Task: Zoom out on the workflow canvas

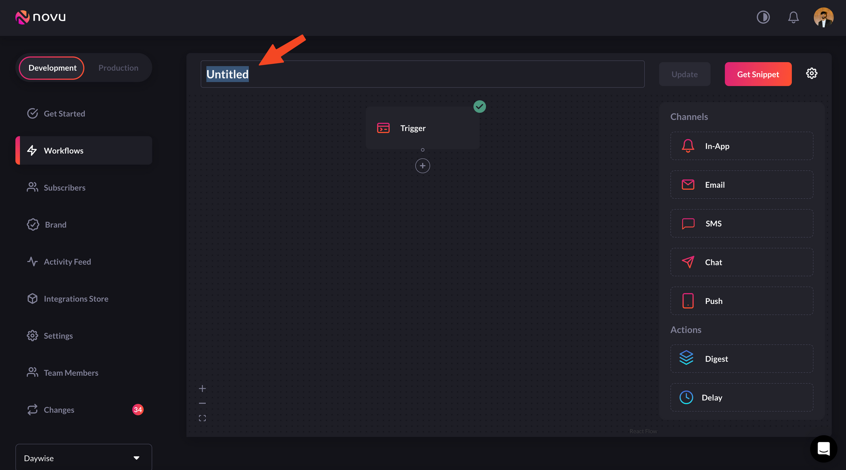Action: click(202, 403)
